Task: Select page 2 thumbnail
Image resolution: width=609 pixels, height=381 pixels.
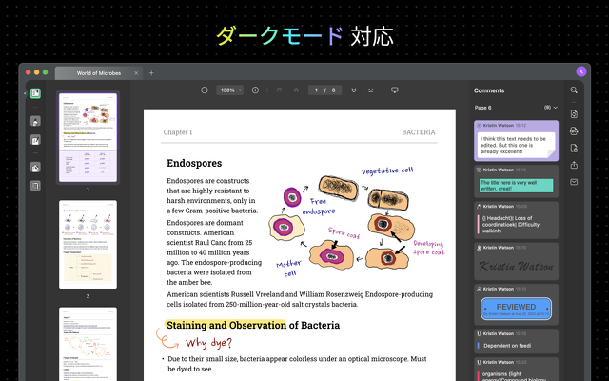Action: (88, 245)
